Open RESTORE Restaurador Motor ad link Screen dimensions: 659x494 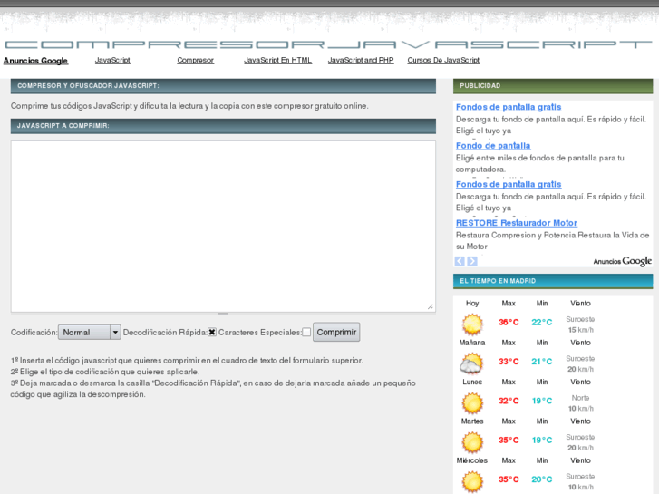pyautogui.click(x=517, y=223)
